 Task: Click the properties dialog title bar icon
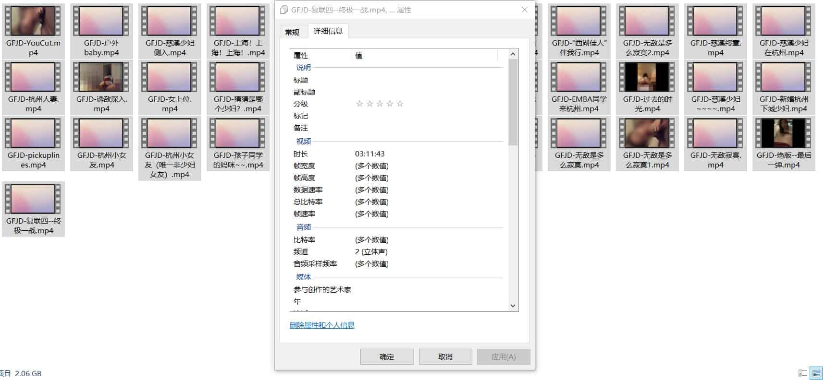click(284, 10)
